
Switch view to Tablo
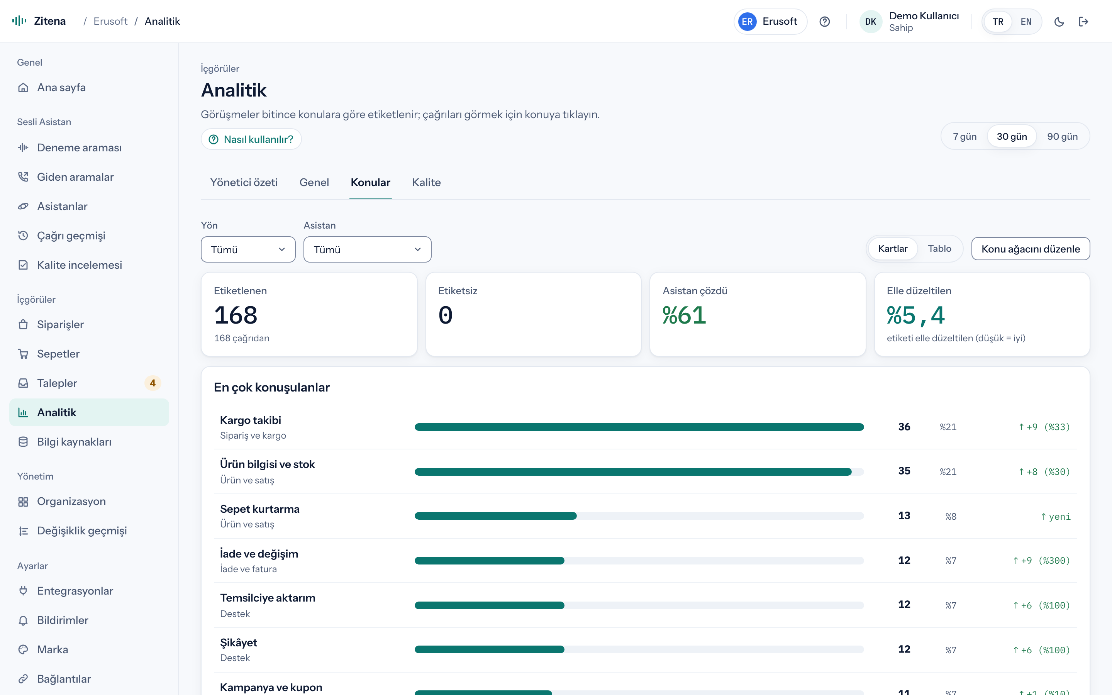click(x=939, y=249)
